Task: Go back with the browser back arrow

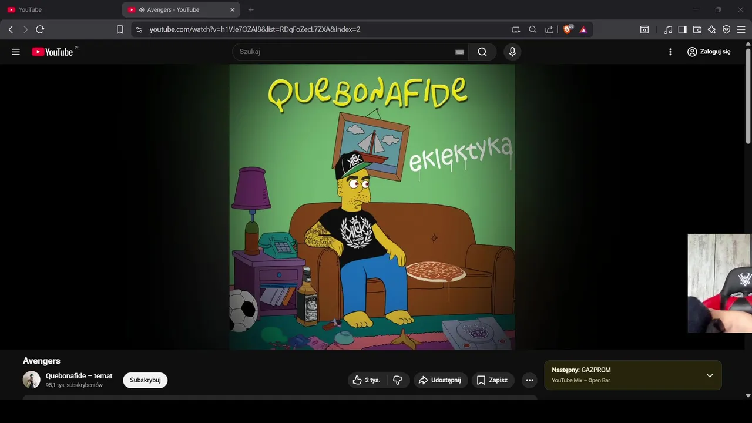Action: pyautogui.click(x=11, y=29)
